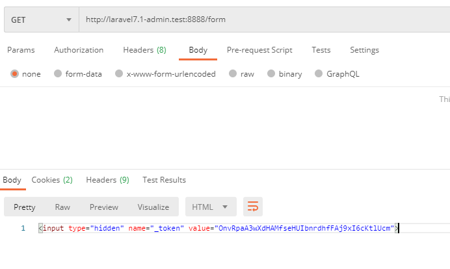Image resolution: width=450 pixels, height=269 pixels.
Task: Switch response view to Pretty
Action: (25, 207)
